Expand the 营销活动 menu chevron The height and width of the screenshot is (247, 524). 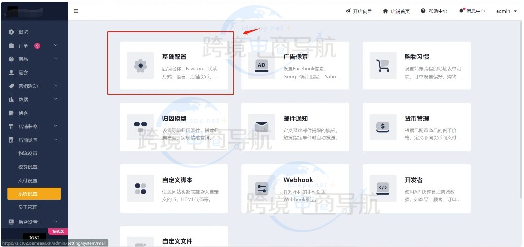tap(56, 85)
